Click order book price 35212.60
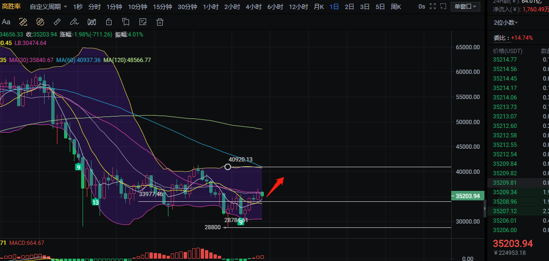549x261 pixels. 505,126
